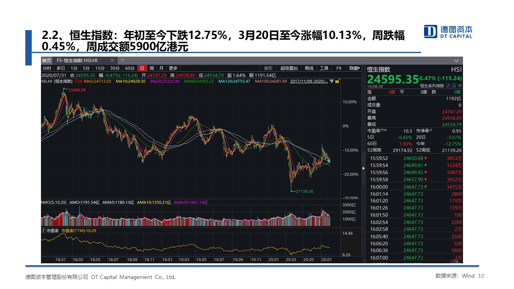Click the MA120:24755.47 indicator label
This screenshot has height=289, width=514.
click(234, 81)
